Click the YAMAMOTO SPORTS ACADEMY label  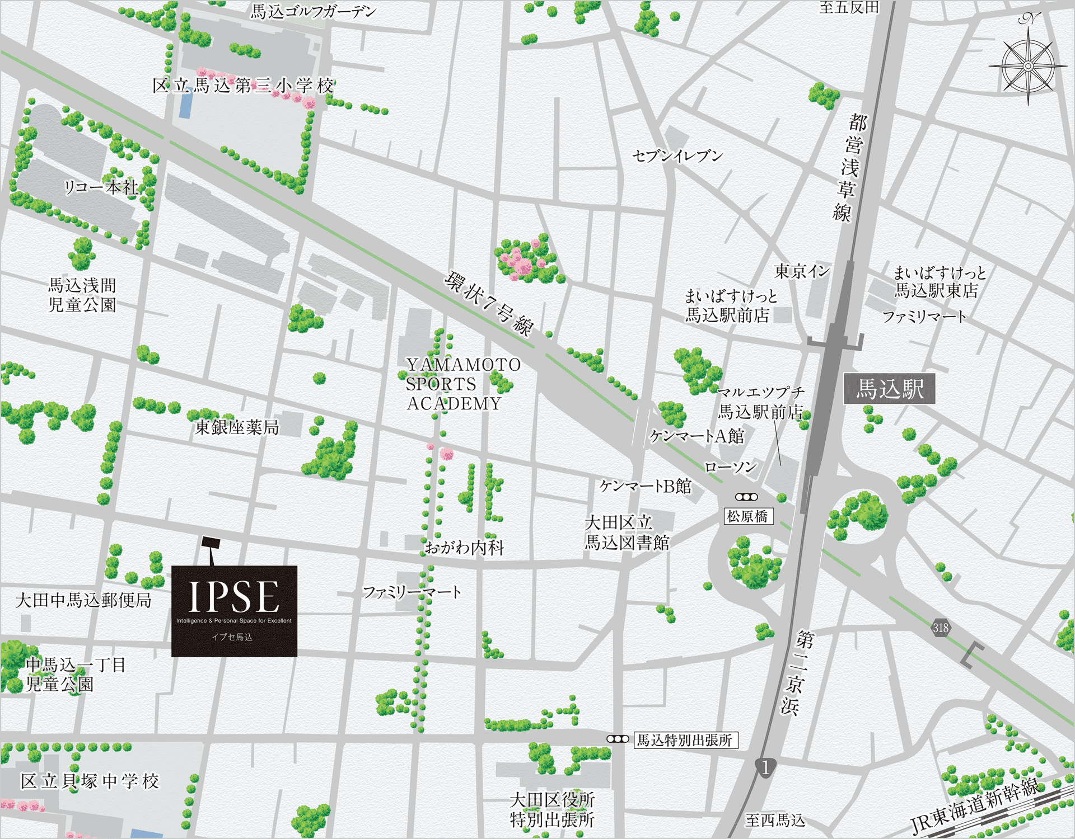click(464, 384)
